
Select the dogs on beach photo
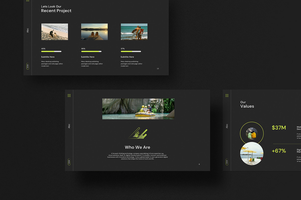pos(55,32)
